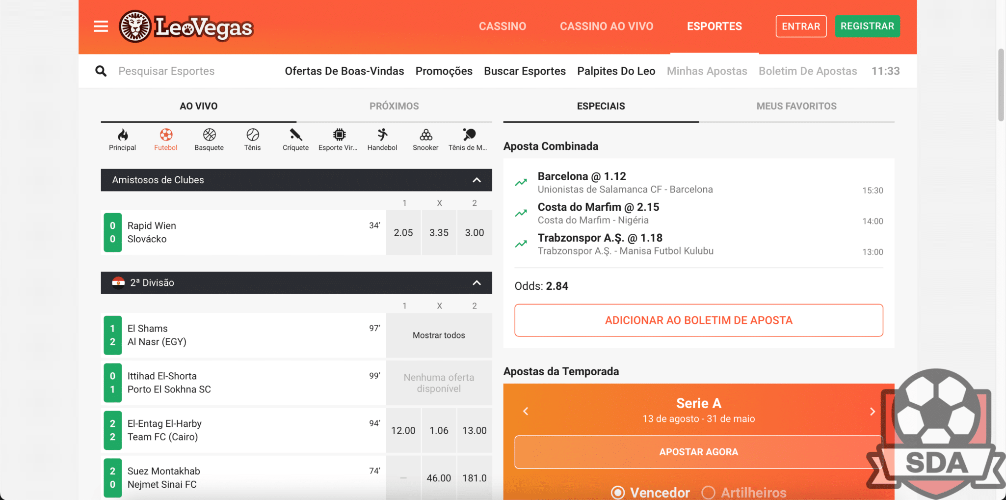Click Costa do Marfim - Nigéria text
This screenshot has height=500, width=1006.
click(593, 221)
